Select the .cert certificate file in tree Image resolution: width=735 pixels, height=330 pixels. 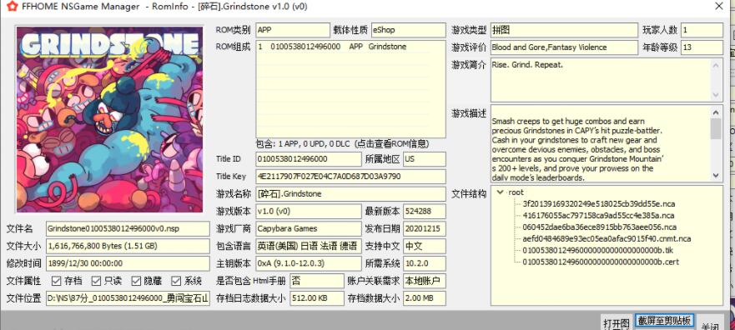coord(601,262)
